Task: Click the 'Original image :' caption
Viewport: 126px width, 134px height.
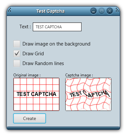Action: tap(27, 75)
